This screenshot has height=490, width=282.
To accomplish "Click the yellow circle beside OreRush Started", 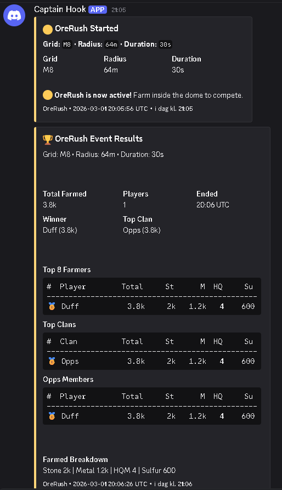I will [x=48, y=29].
